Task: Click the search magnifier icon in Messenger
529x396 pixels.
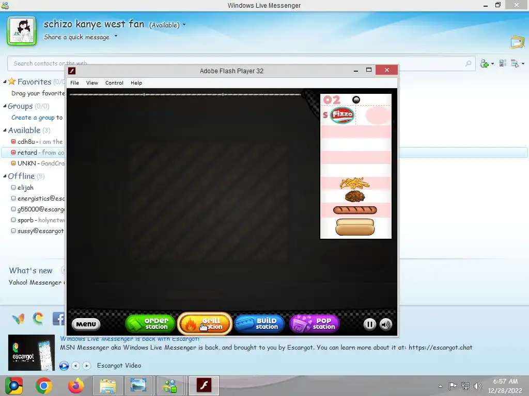Action: pyautogui.click(x=468, y=63)
